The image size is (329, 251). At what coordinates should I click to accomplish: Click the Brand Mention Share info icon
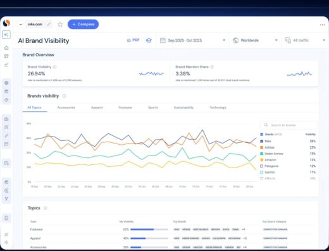[x=212, y=67]
